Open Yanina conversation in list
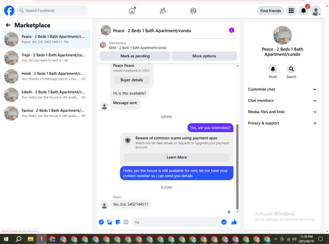The height and width of the screenshot is (244, 329). coord(46,113)
